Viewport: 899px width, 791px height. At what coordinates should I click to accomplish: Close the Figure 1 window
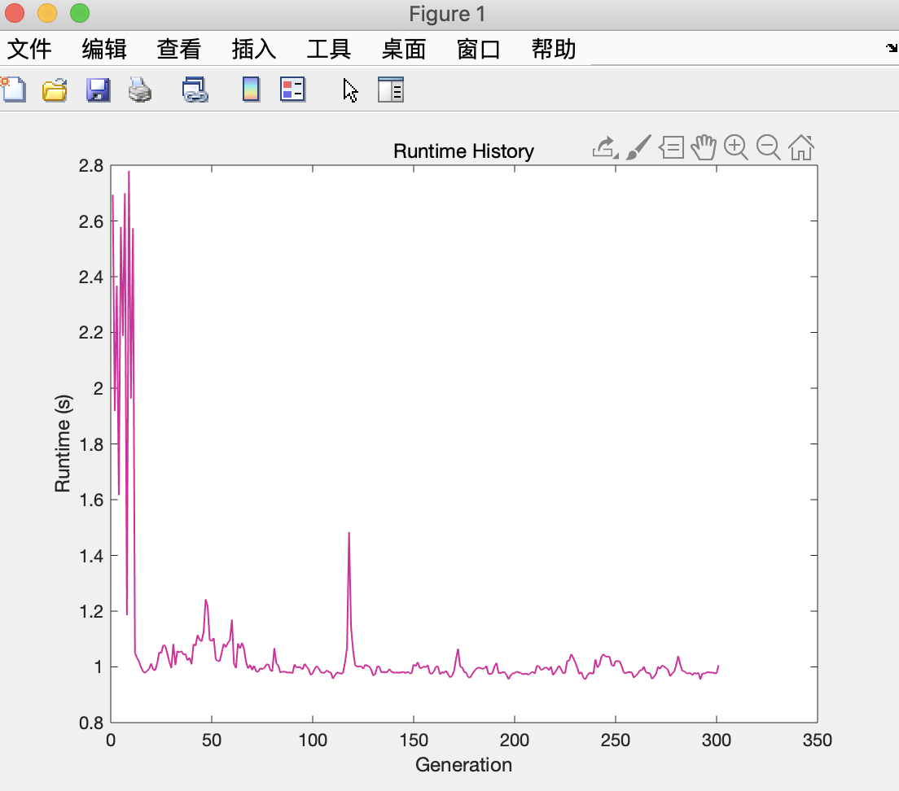[x=15, y=13]
